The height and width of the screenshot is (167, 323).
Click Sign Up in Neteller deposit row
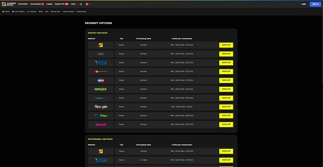coord(226,89)
